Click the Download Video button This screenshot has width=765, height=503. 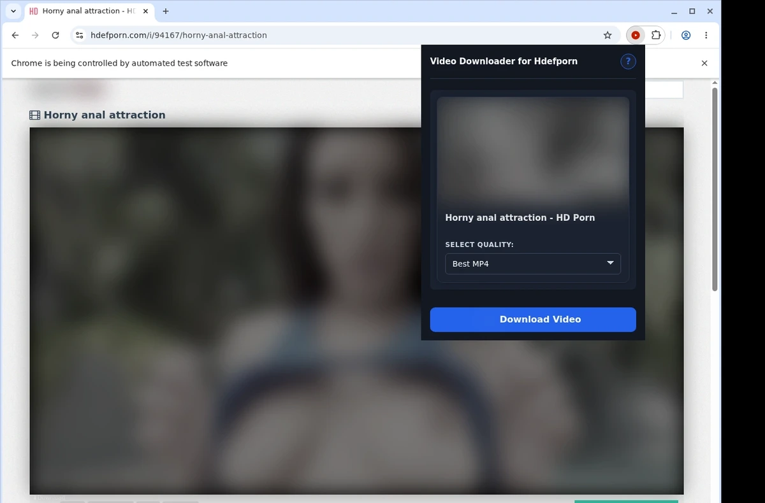pos(533,320)
